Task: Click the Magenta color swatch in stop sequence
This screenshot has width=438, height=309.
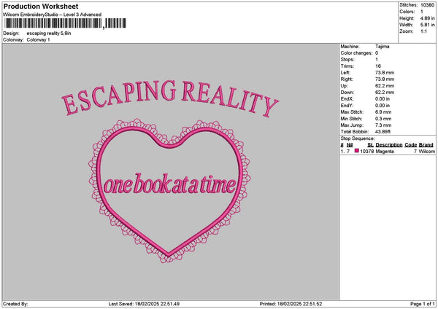Action: click(357, 151)
